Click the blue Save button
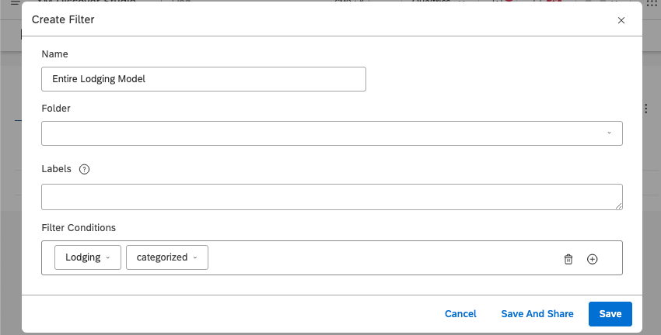The image size is (661, 335). [x=610, y=314]
